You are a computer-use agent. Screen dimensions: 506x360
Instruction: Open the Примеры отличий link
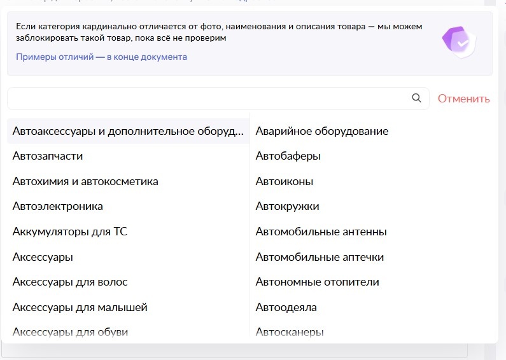pos(101,57)
